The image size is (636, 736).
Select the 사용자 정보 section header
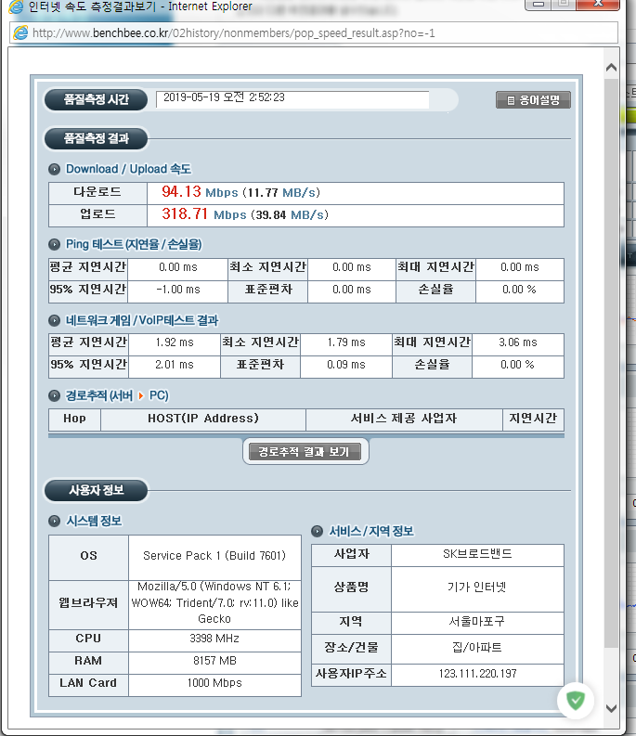pyautogui.click(x=96, y=490)
